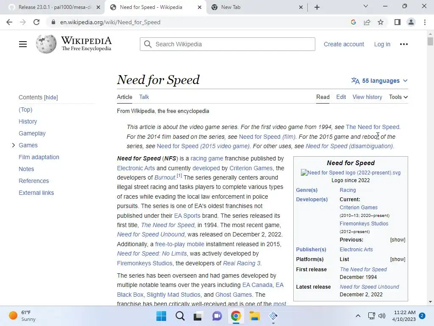Open Windows Start menu
This screenshot has height=326, width=434.
click(x=161, y=316)
